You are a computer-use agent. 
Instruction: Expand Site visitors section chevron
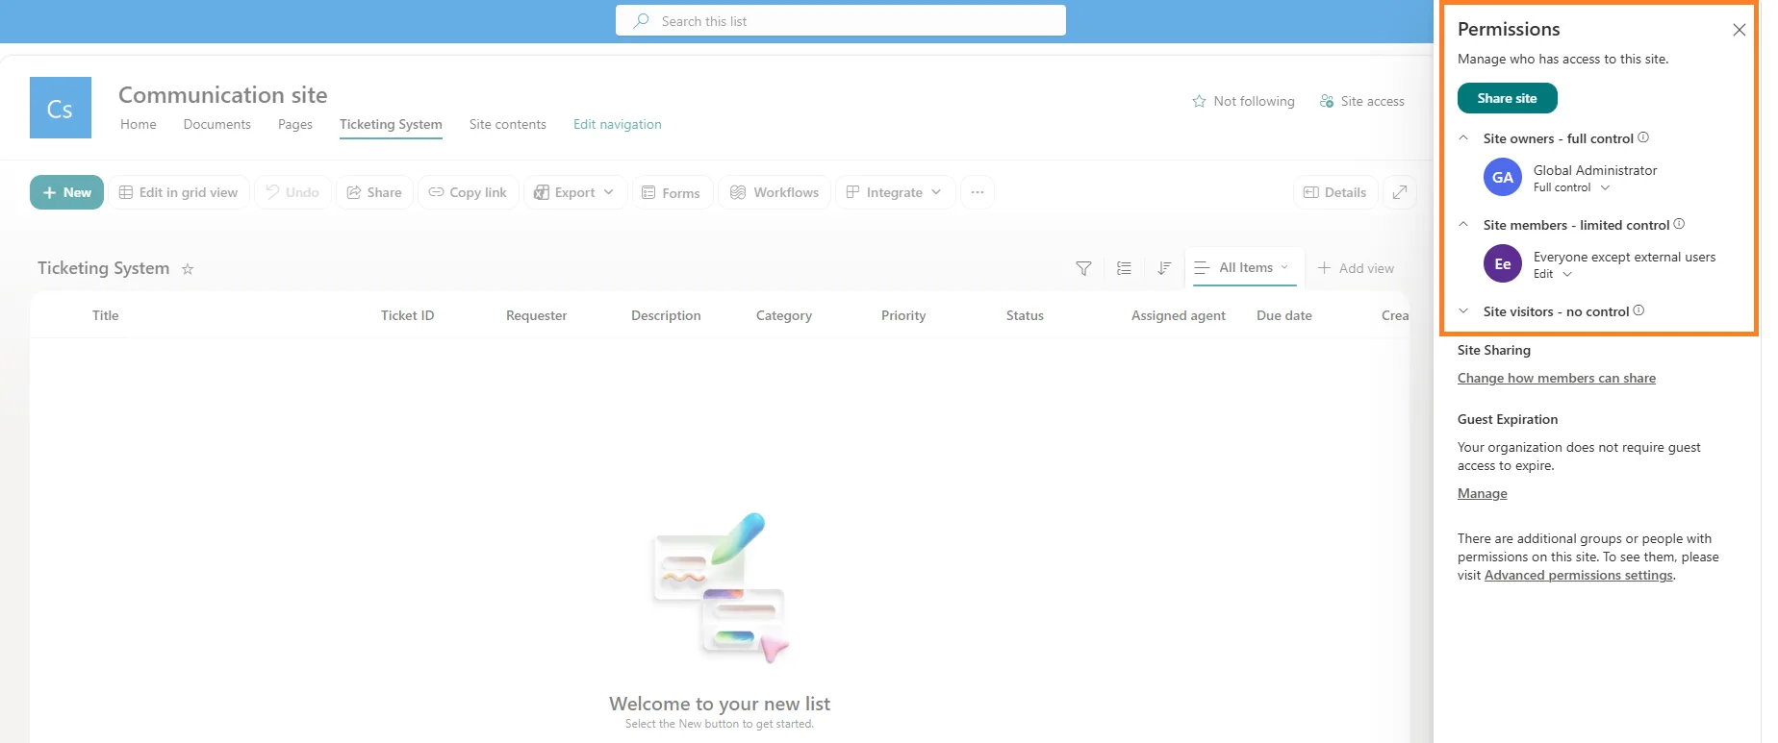(1463, 310)
